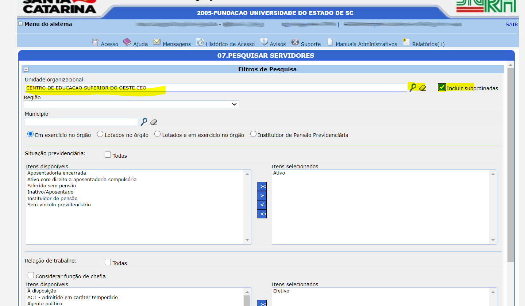
Task: Enable Considerar função de chefia
Action: point(31,275)
